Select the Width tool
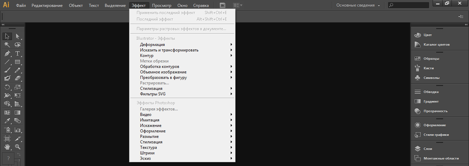 7,95
